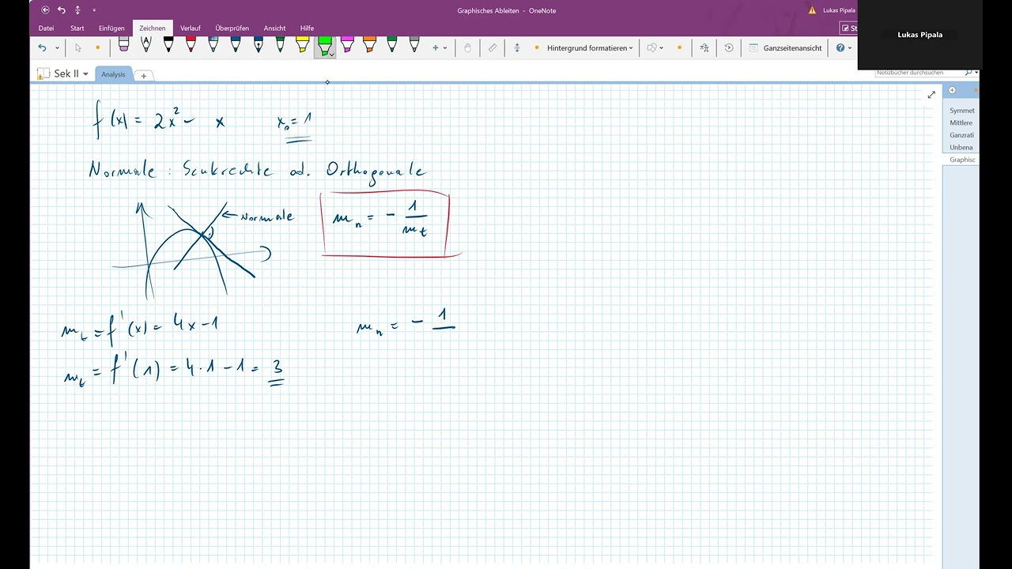Pick the light-blue galaxy pen
The height and width of the screenshot is (569, 1012).
pos(213,44)
